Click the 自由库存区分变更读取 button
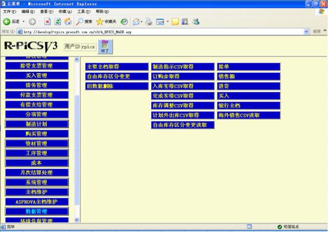This screenshot has width=328, height=232. pyautogui.click(x=183, y=125)
